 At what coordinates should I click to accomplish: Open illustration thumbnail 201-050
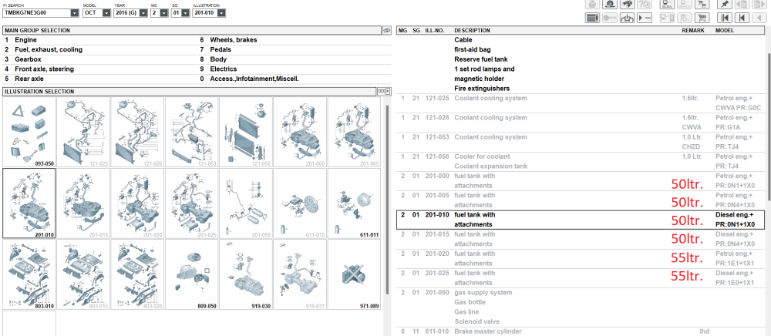246,203
